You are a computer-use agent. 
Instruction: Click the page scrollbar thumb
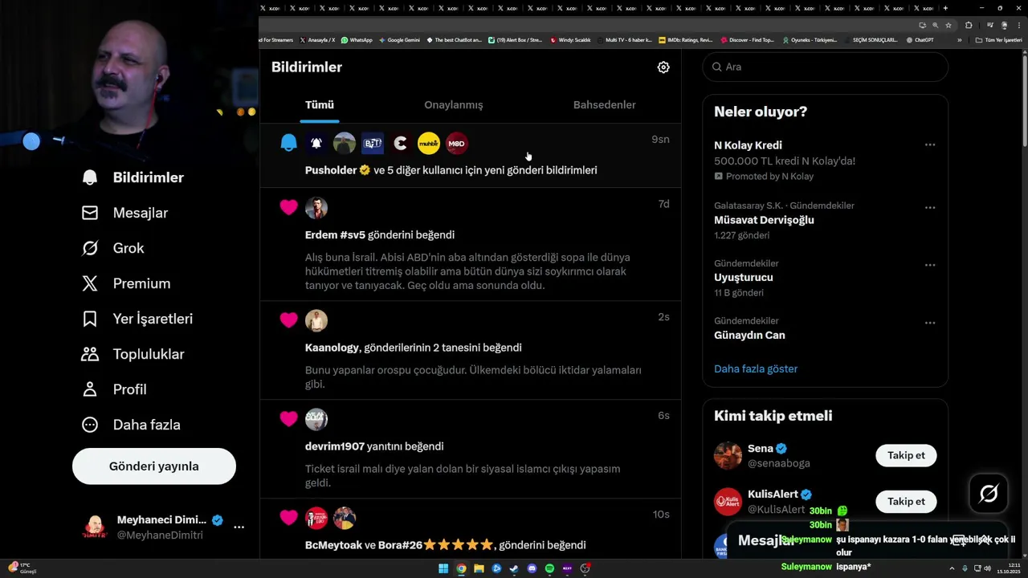pos(1024,100)
